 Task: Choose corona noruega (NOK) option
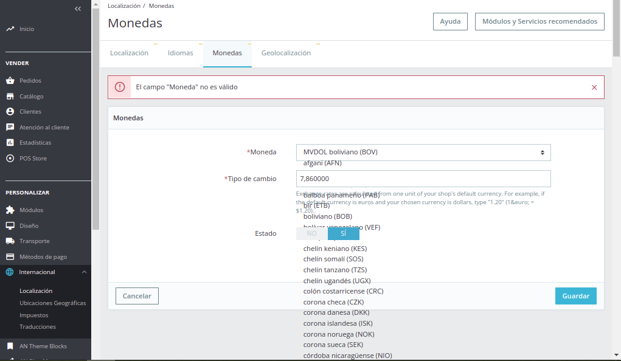pos(339,334)
